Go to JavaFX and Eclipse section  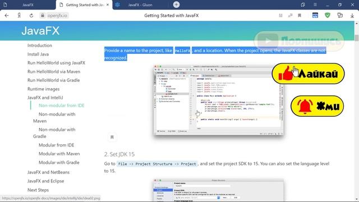pyautogui.click(x=45, y=181)
